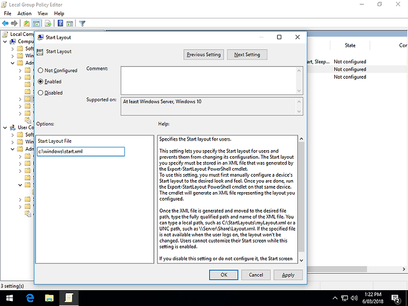Viewport: 408px width, 306px height.
Task: Click the Computer Configuration node icon
Action: [x=12, y=41]
